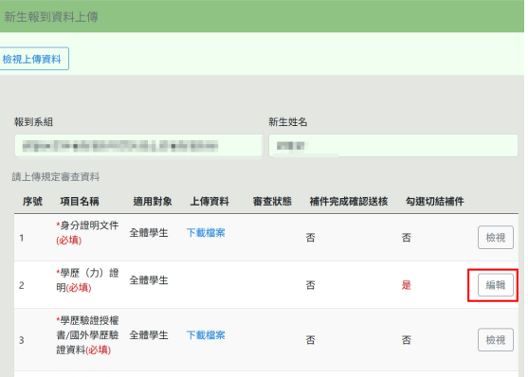Click the 適用對象 column header
This screenshot has height=377, width=528.
(x=153, y=202)
